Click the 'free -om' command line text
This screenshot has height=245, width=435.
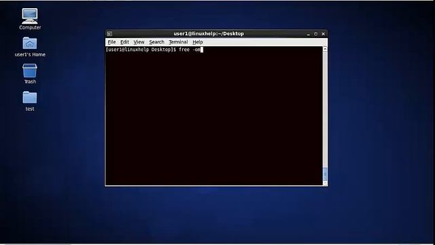tap(190, 50)
